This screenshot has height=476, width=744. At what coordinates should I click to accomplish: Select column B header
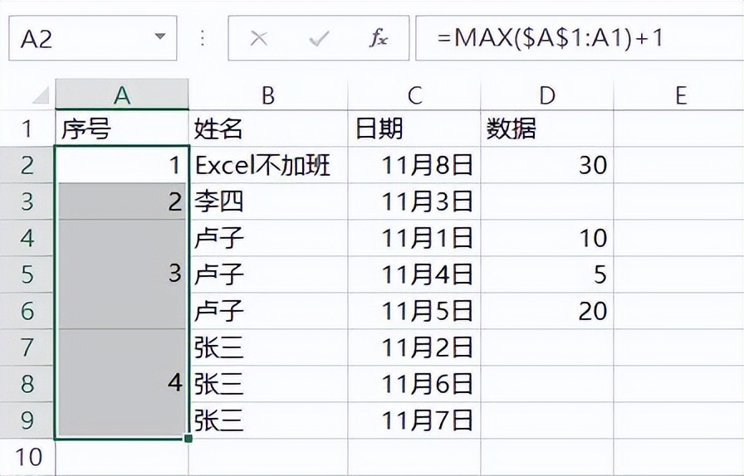point(268,95)
